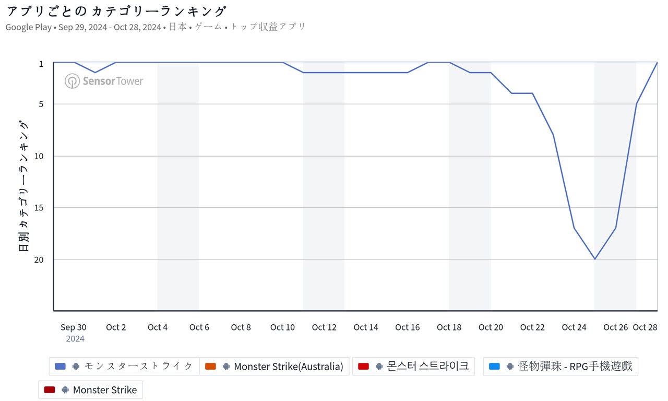
Task: Click Android icon next to 怪物彈珠 legend
Action: pyautogui.click(x=510, y=367)
